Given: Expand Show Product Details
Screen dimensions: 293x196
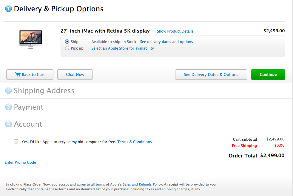Looking at the screenshot, I should [175, 31].
